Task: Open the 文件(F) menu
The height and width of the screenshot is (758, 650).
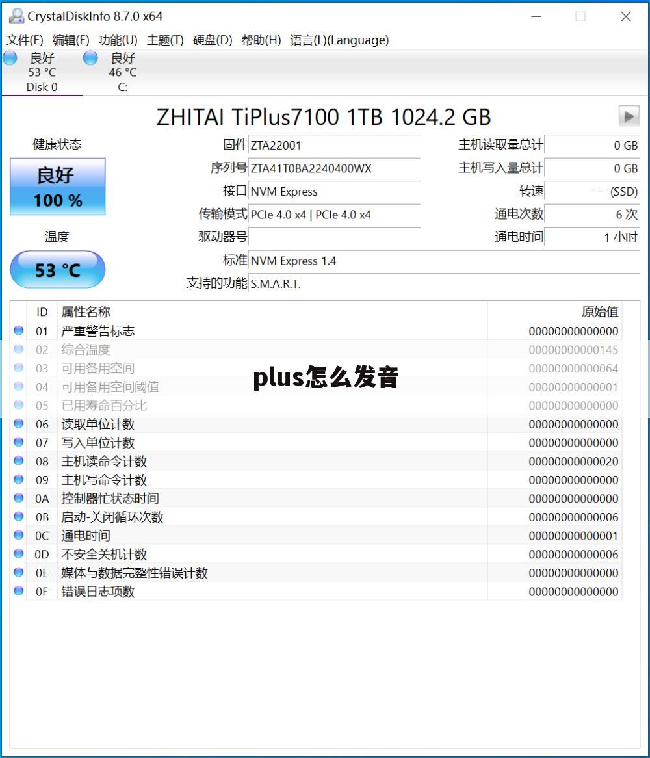Action: [x=25, y=40]
